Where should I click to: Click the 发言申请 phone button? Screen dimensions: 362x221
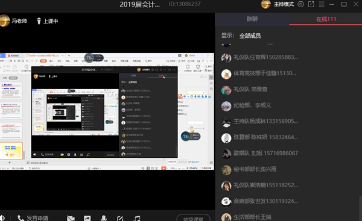[x=33, y=218]
